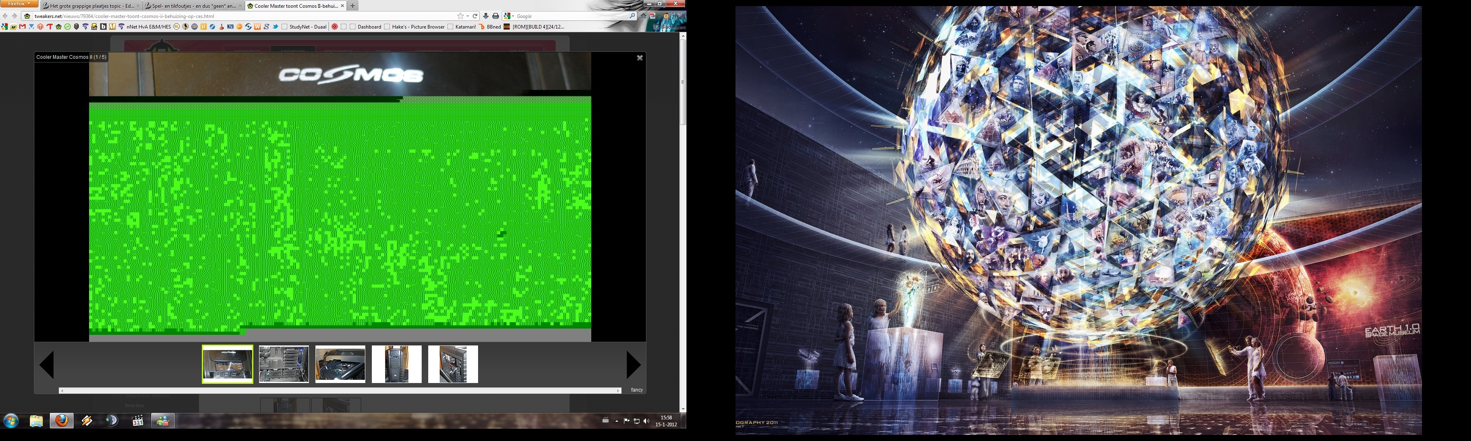Reload the current page

coord(474,16)
